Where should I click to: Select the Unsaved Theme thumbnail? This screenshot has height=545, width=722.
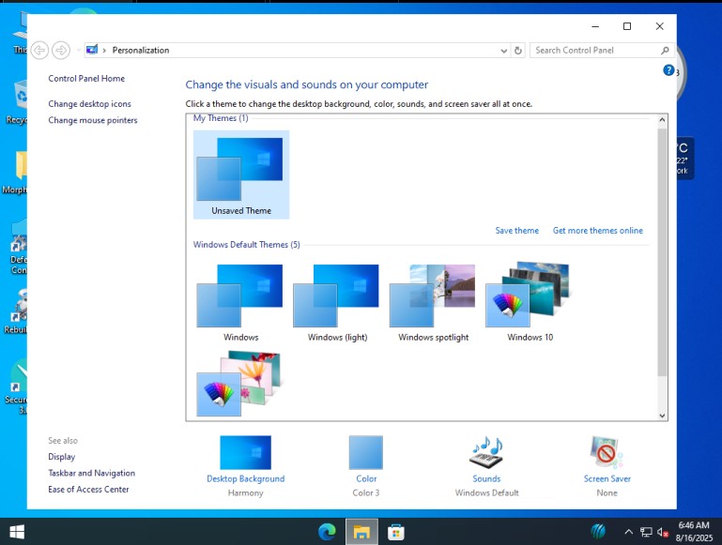[x=240, y=174]
